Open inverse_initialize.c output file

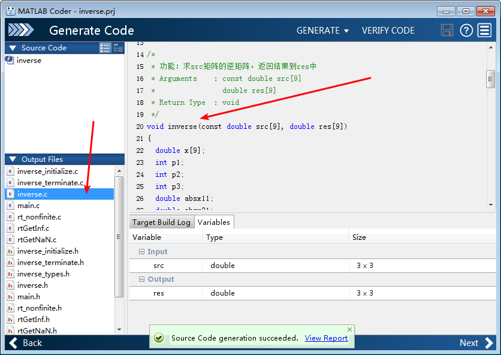point(47,172)
